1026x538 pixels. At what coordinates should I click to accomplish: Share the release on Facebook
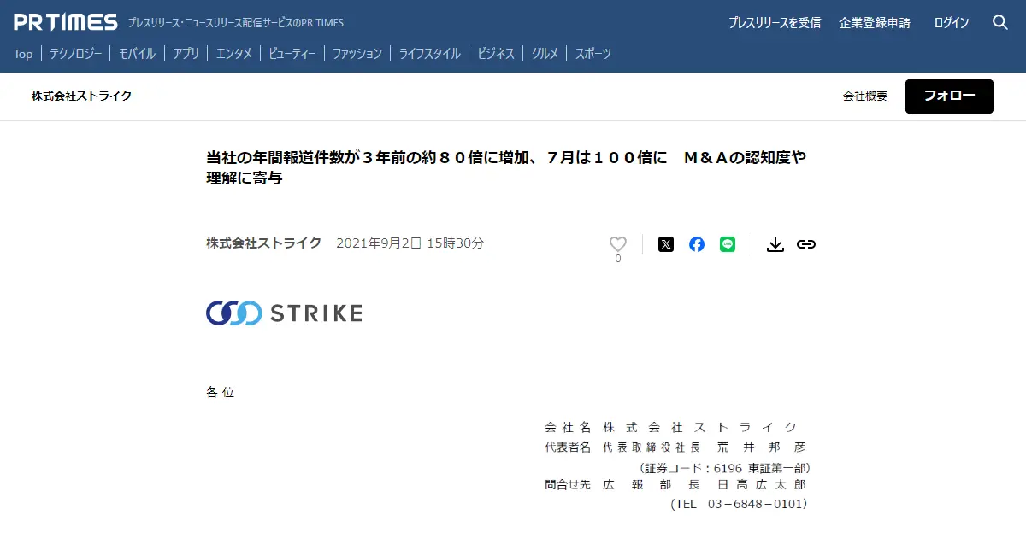[697, 244]
